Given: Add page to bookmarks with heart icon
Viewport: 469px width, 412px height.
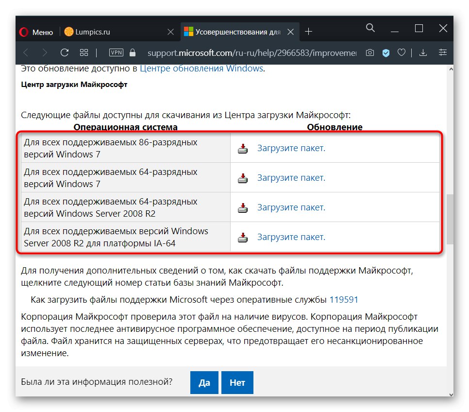Looking at the screenshot, I should point(402,52).
